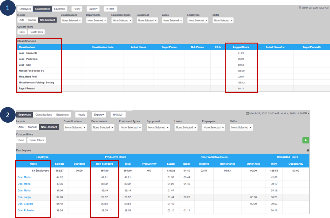Switch to Equipment tab in screenshot 2
Image resolution: width=330 pixels, height=218 pixels.
(62, 115)
